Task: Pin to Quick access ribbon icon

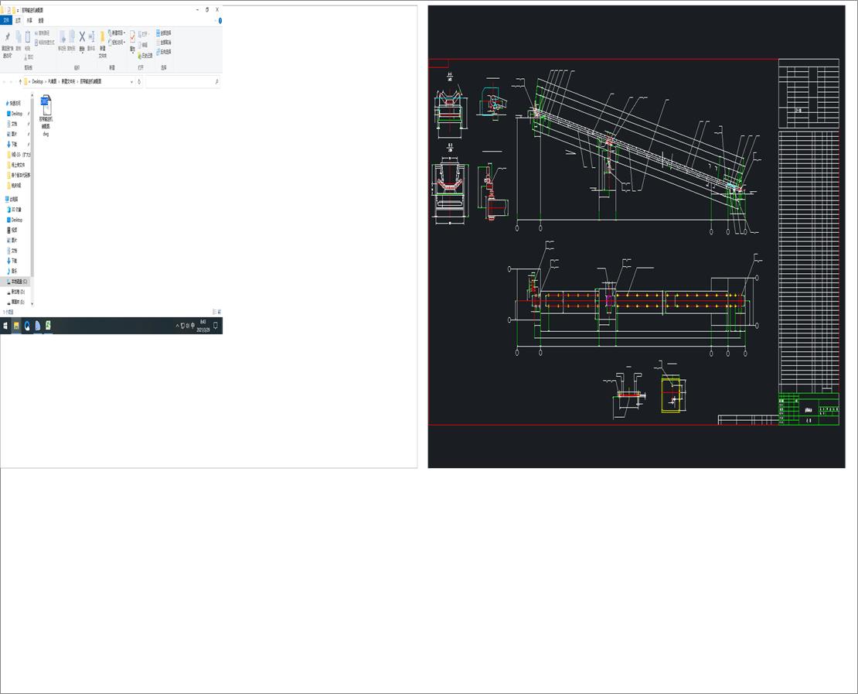Action: [7, 36]
